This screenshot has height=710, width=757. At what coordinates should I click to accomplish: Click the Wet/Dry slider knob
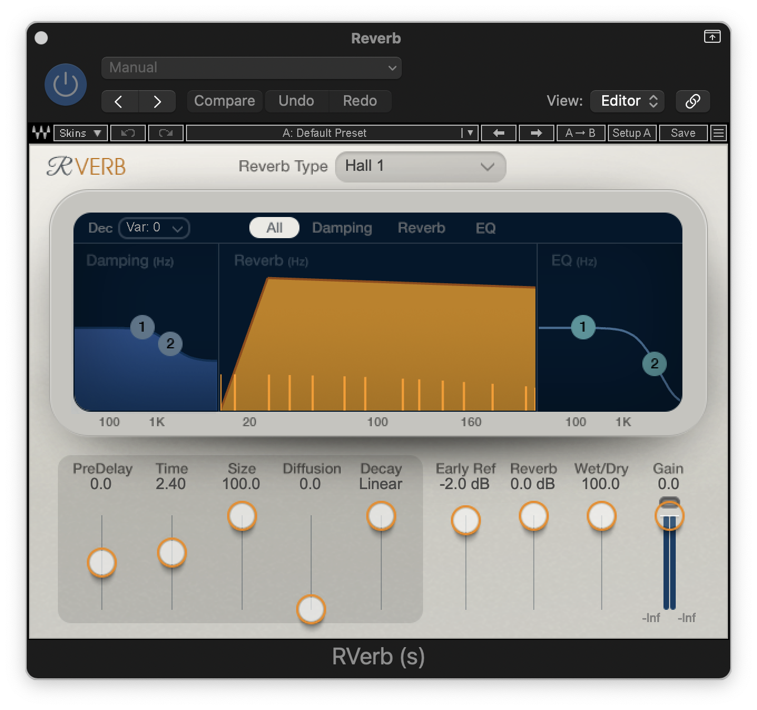[602, 516]
